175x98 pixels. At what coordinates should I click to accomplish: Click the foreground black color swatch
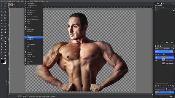click(x=2, y=61)
